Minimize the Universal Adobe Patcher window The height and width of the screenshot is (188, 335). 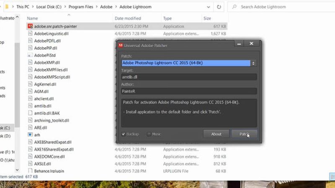239,44
